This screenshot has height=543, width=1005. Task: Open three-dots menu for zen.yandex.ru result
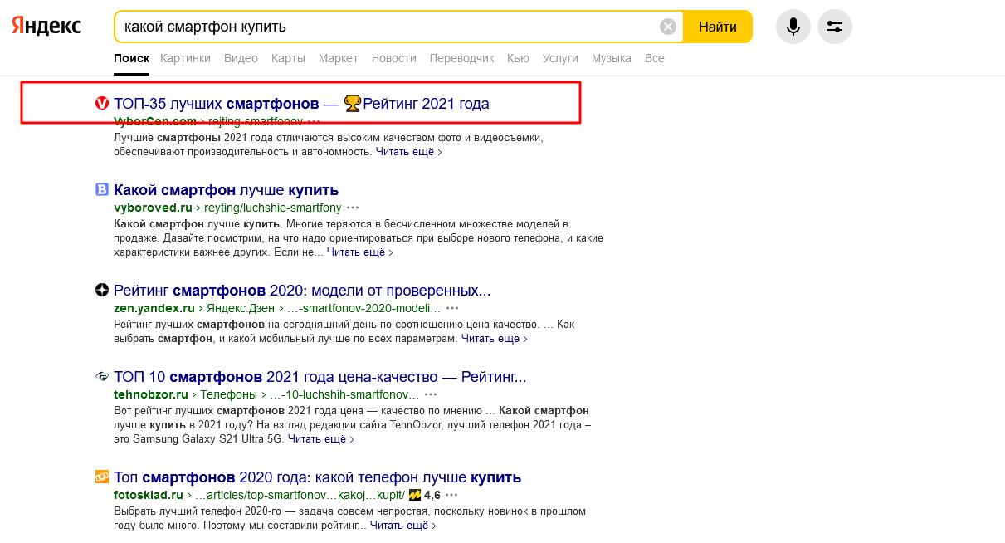click(x=452, y=308)
